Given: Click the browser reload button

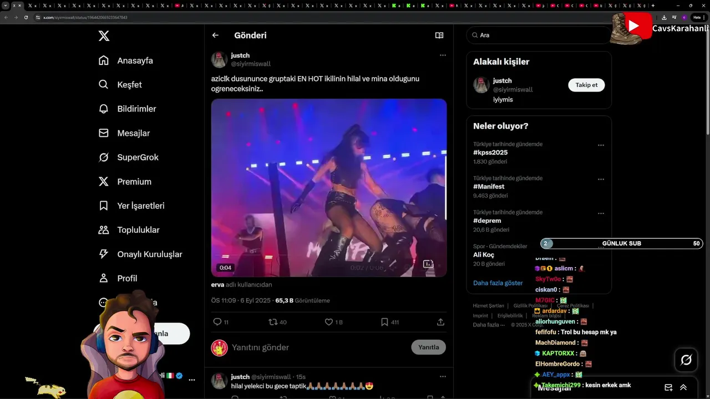Looking at the screenshot, I should [26, 17].
